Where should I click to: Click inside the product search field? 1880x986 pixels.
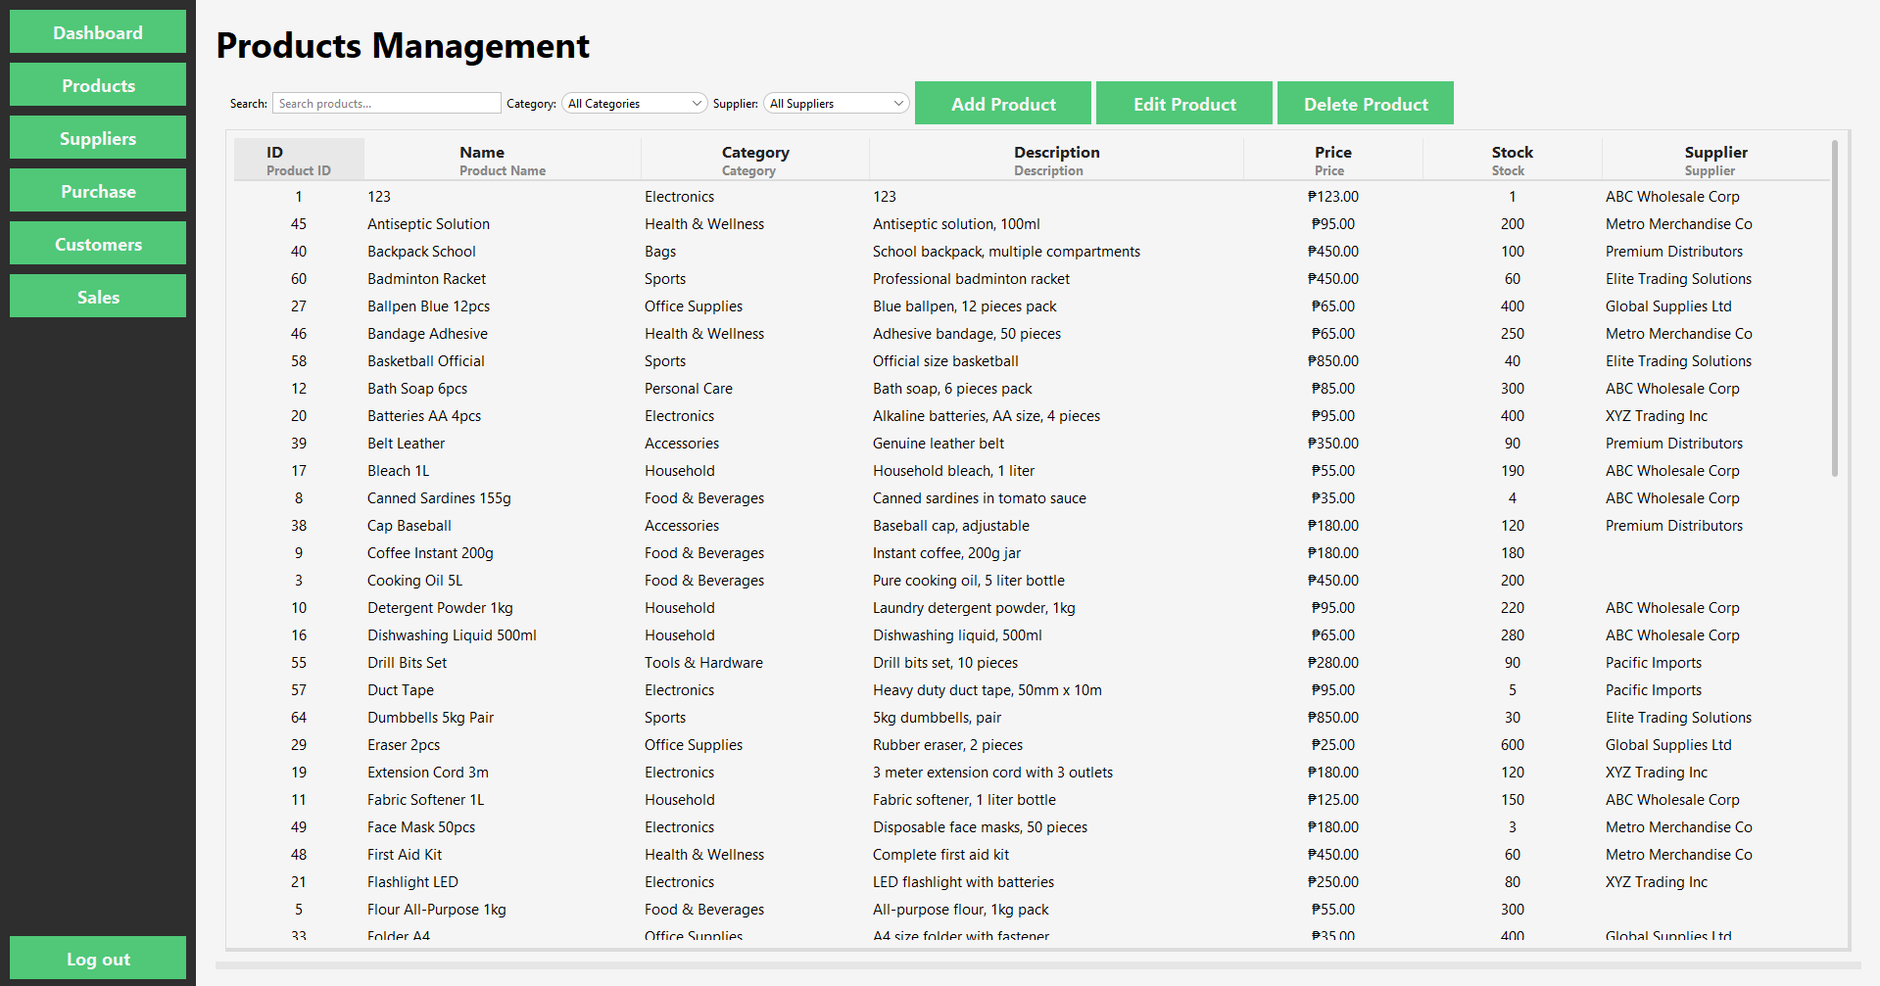coord(386,103)
